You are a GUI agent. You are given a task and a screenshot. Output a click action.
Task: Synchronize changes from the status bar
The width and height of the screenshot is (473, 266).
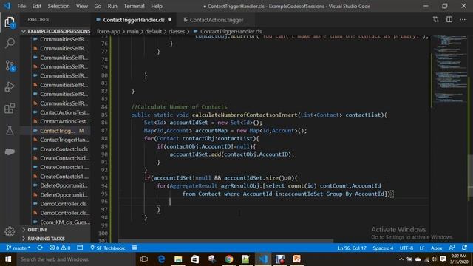click(x=39, y=248)
